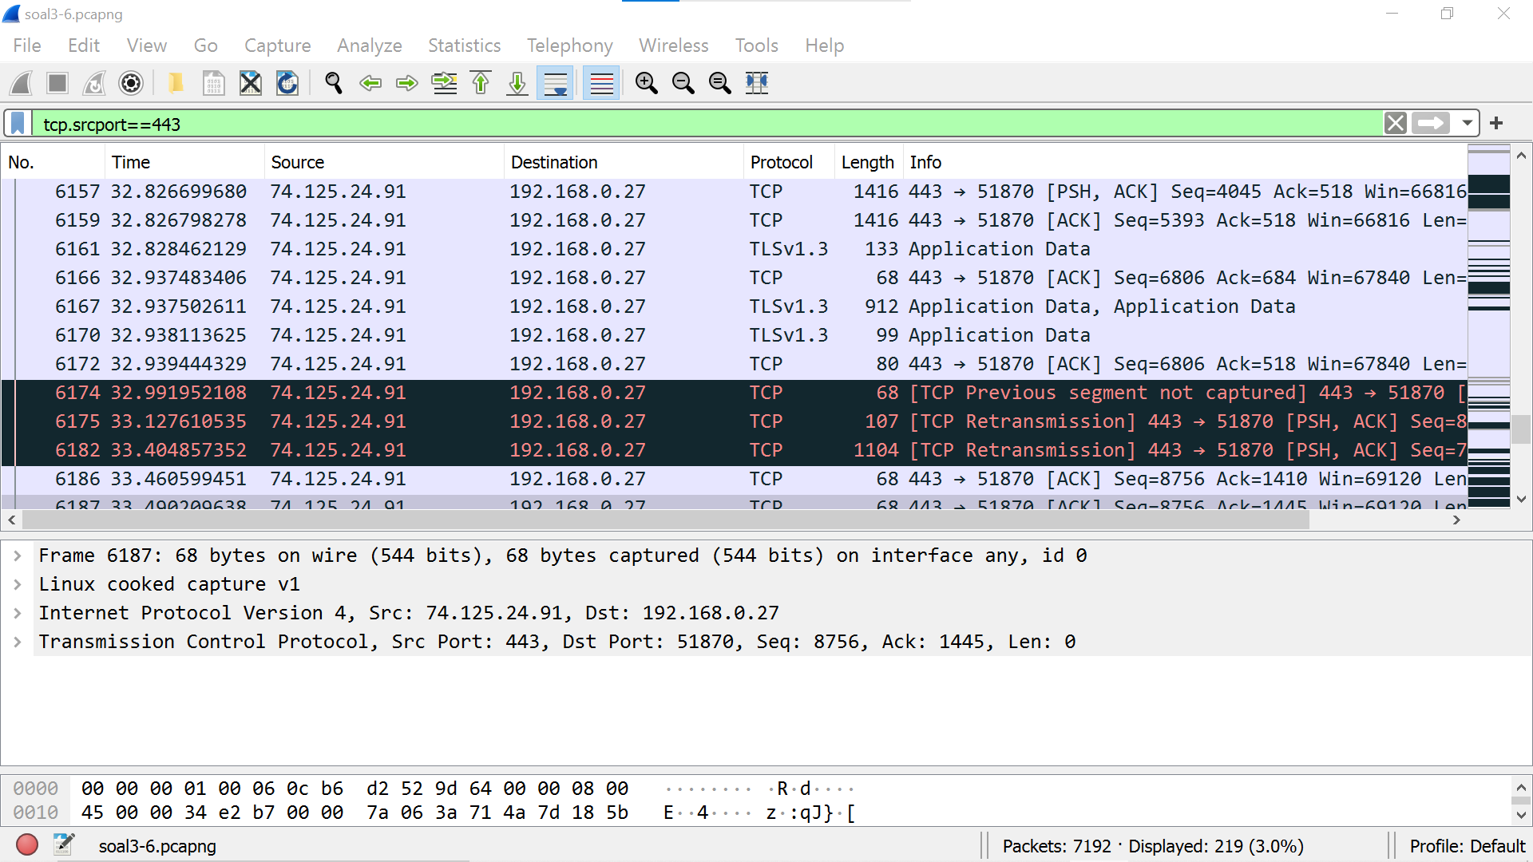Toggle the display filter bookmark icon
This screenshot has height=862, width=1533.
pos(18,124)
